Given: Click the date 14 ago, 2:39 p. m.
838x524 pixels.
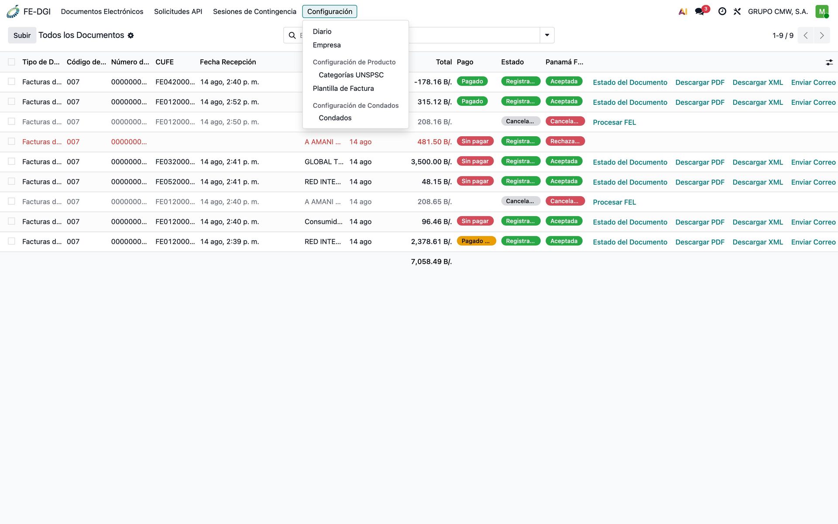Looking at the screenshot, I should tap(230, 241).
